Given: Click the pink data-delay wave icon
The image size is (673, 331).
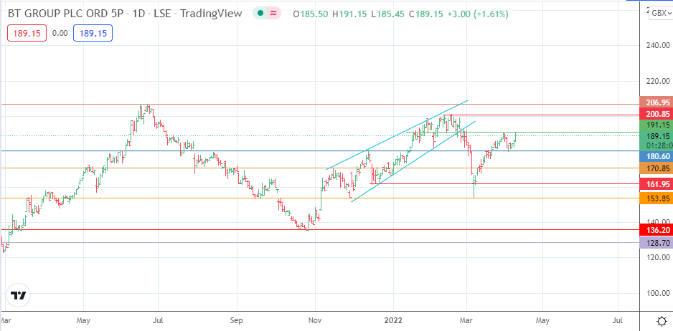Looking at the screenshot, I should click(273, 14).
